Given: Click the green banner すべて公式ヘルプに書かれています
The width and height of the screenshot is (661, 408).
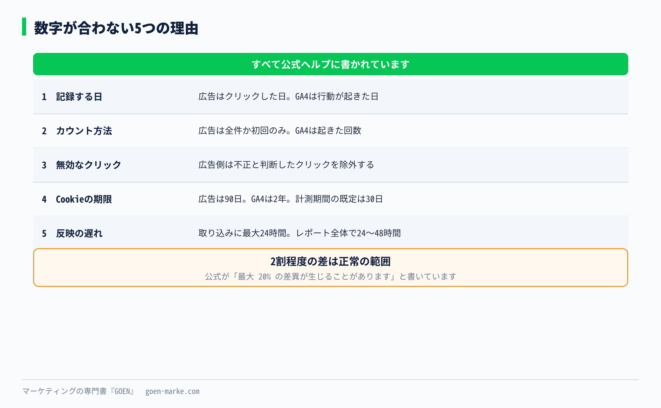Looking at the screenshot, I should 330,64.
